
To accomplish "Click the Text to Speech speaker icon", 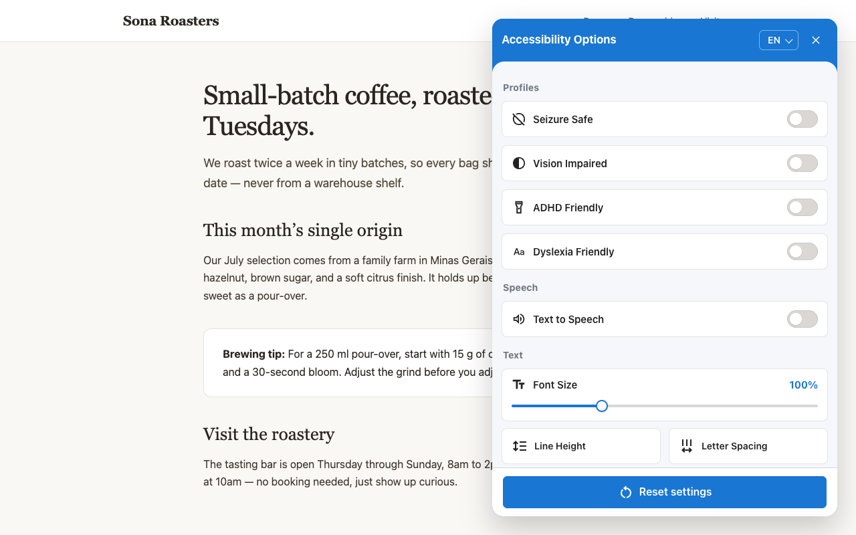I will tap(519, 319).
